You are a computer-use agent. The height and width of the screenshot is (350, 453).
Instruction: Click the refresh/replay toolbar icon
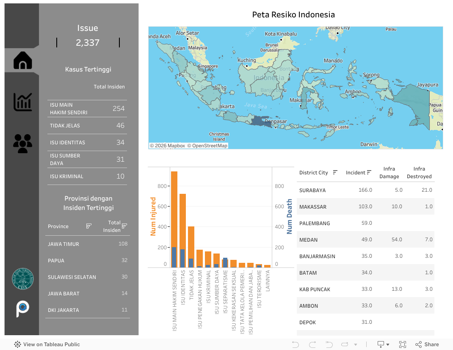(345, 344)
